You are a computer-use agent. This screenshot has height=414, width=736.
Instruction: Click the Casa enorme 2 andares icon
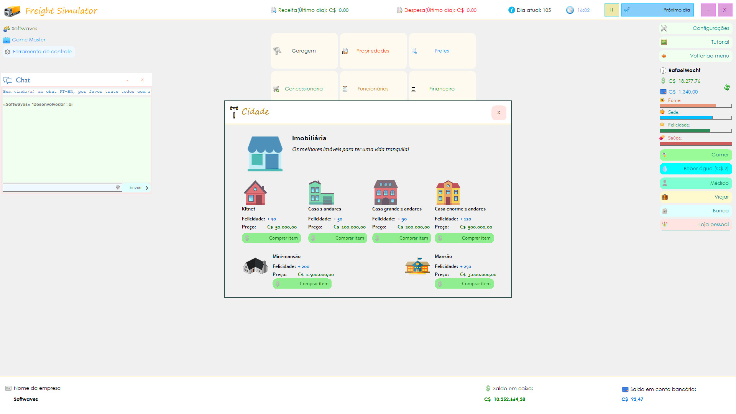tap(448, 192)
